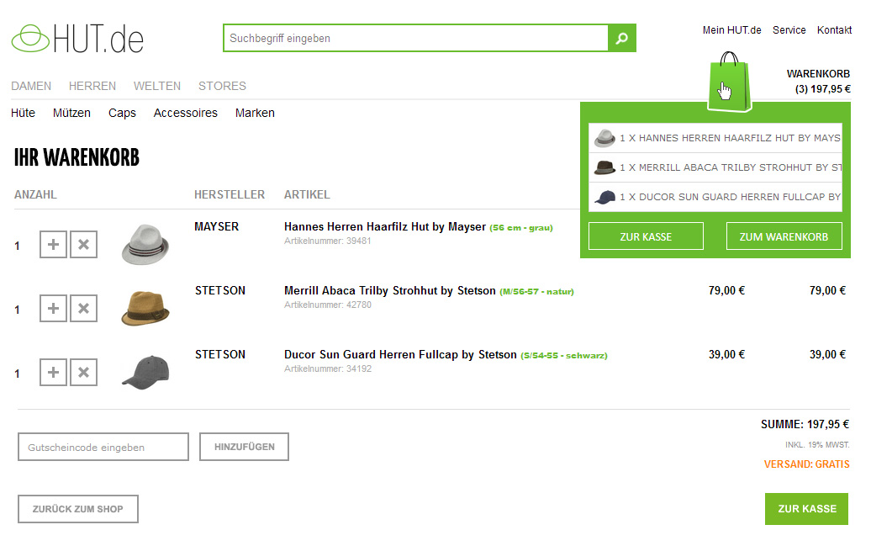Click mini-cart Ducor Fullcap thumbnail icon
The height and width of the screenshot is (546, 871).
[x=604, y=197]
